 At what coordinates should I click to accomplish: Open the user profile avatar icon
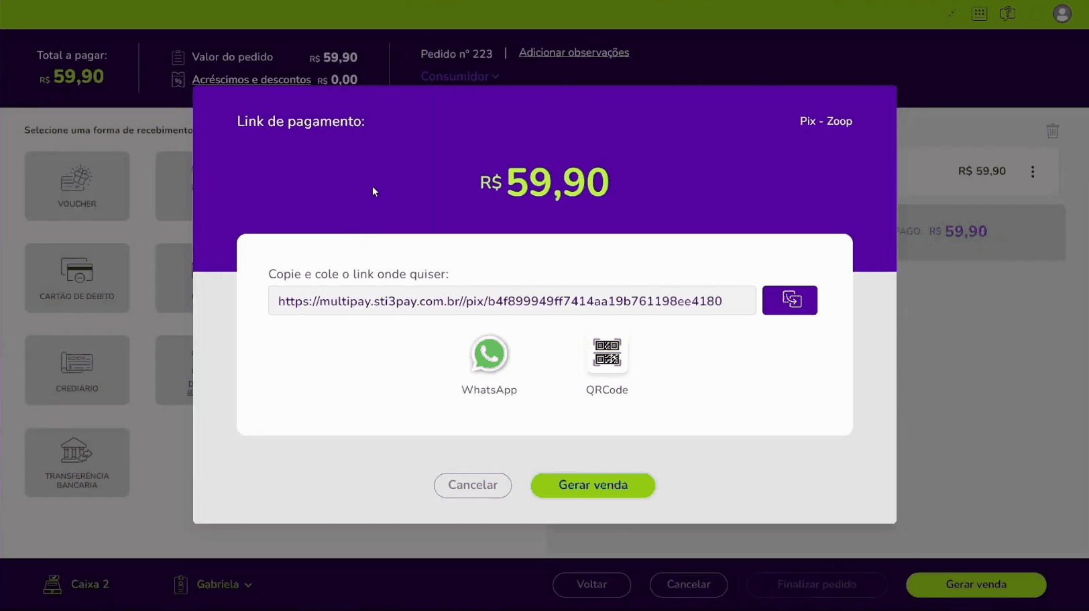click(1062, 13)
